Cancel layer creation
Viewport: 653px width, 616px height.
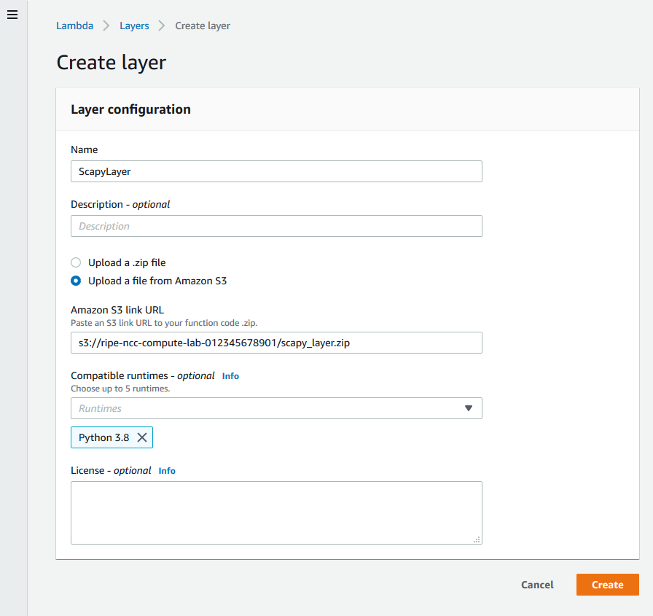[x=537, y=585]
